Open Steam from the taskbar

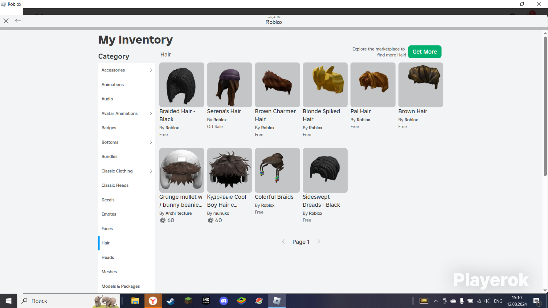tap(170, 301)
